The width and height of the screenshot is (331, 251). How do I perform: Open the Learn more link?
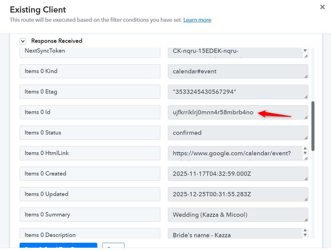coord(197,20)
